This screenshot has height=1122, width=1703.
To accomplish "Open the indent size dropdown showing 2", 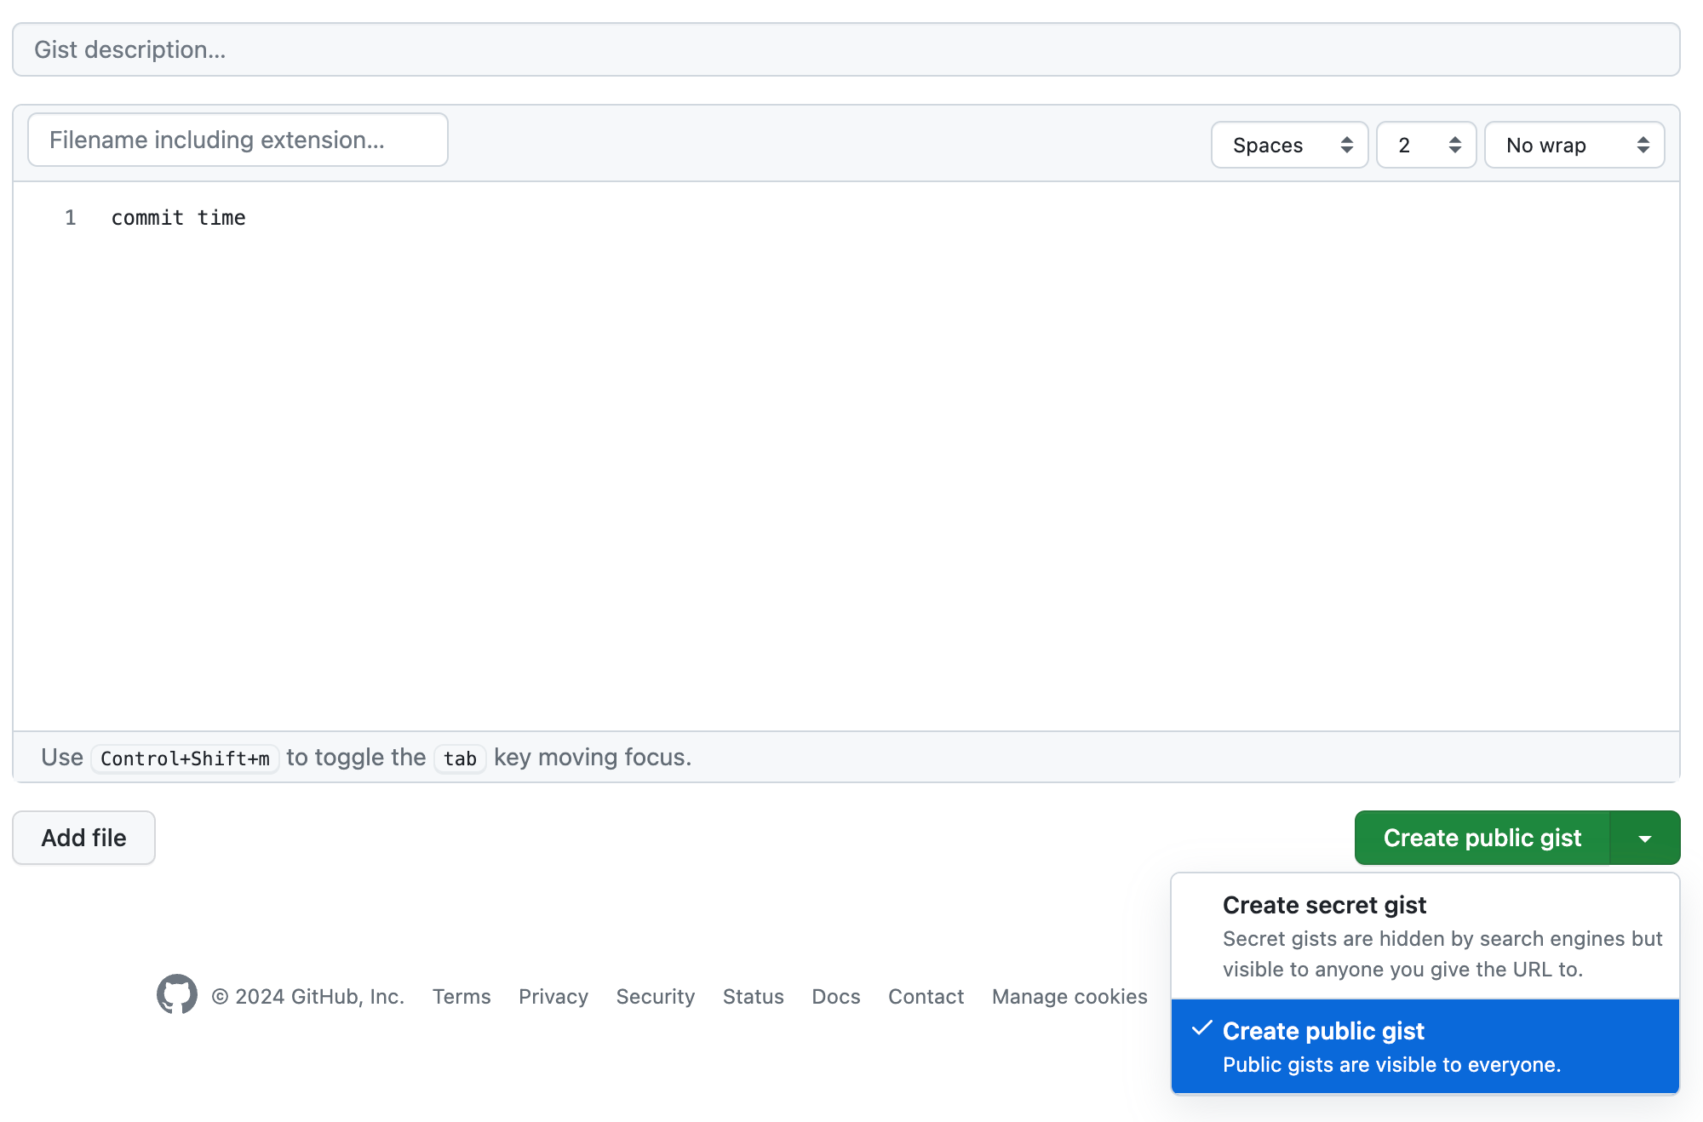I will click(x=1425, y=146).
